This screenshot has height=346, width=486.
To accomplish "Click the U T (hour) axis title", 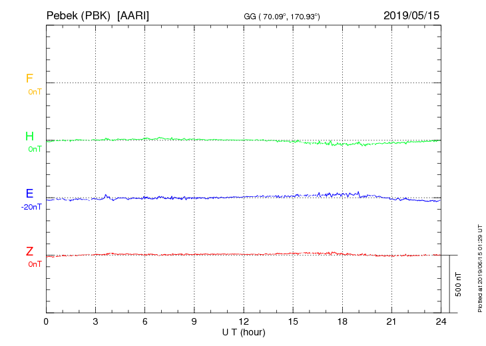I will (244, 333).
